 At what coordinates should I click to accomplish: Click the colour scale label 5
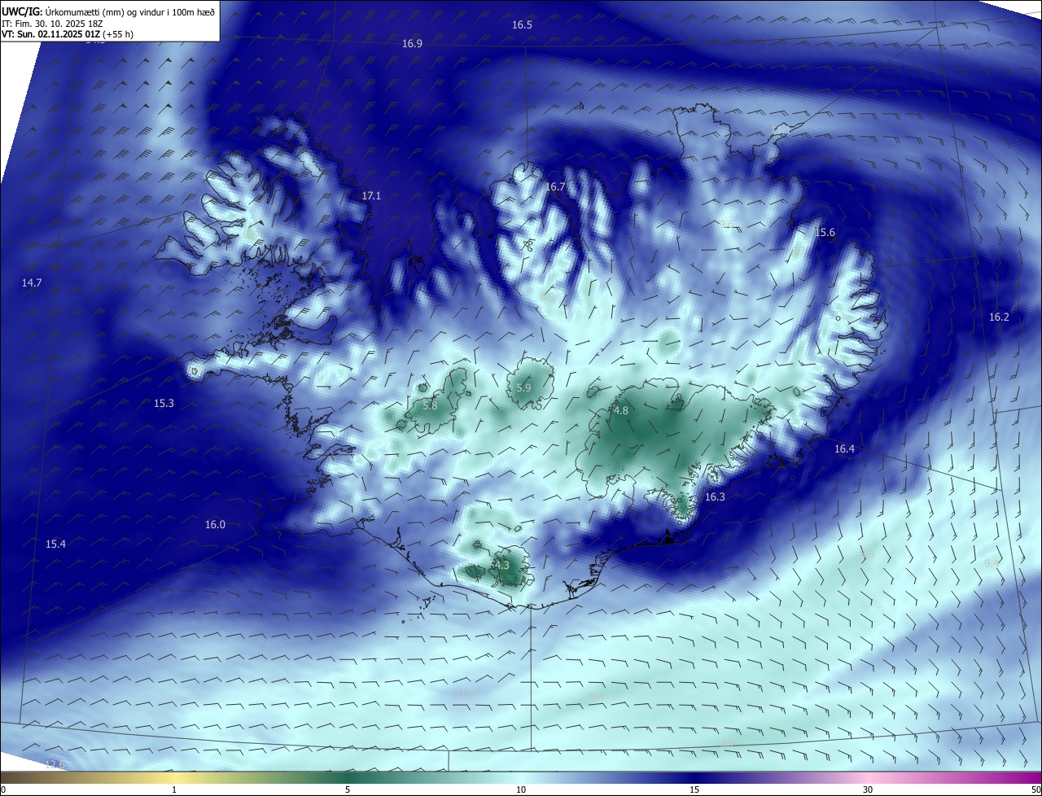[348, 789]
